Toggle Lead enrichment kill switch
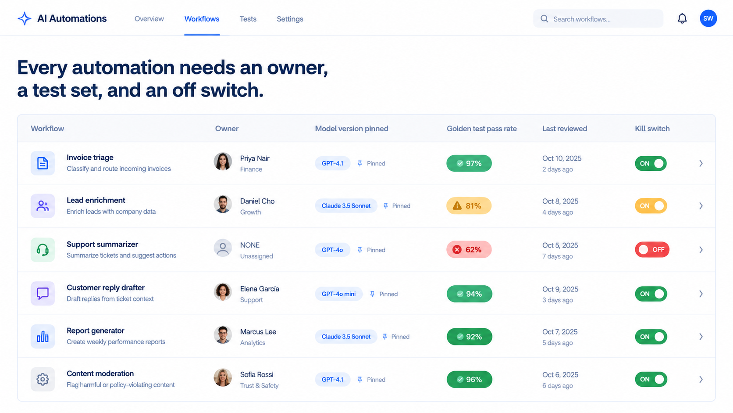 (651, 206)
